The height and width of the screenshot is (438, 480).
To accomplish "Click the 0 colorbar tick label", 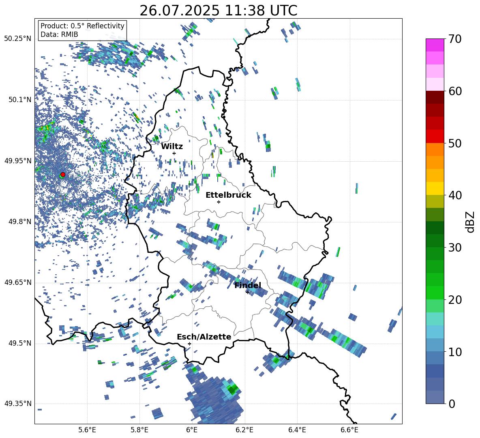I will pyautogui.click(x=452, y=404).
